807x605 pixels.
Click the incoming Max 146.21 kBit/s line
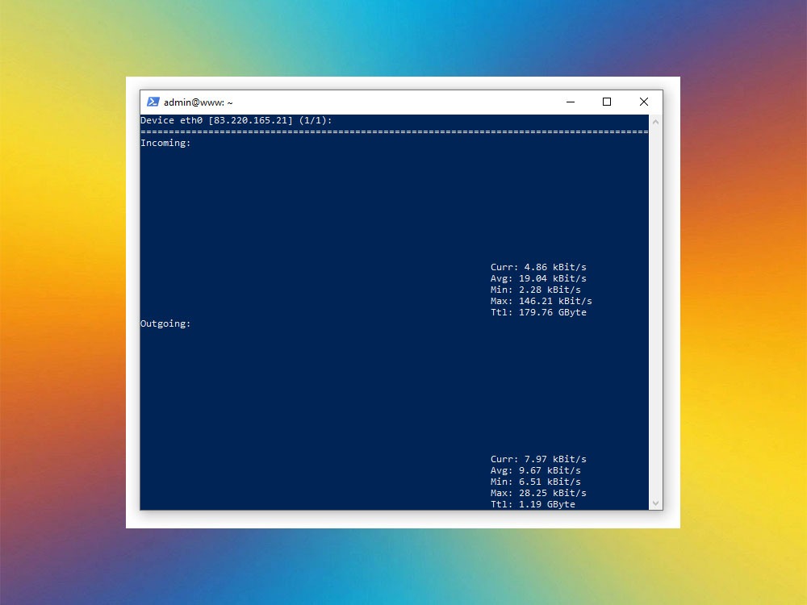click(x=541, y=301)
